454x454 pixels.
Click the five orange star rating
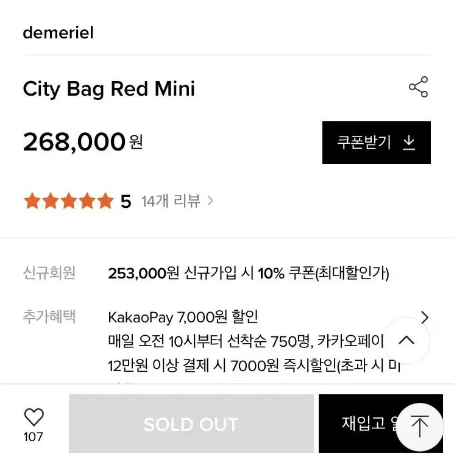69,200
